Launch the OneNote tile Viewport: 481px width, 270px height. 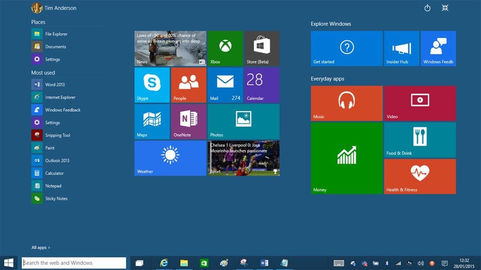point(189,122)
